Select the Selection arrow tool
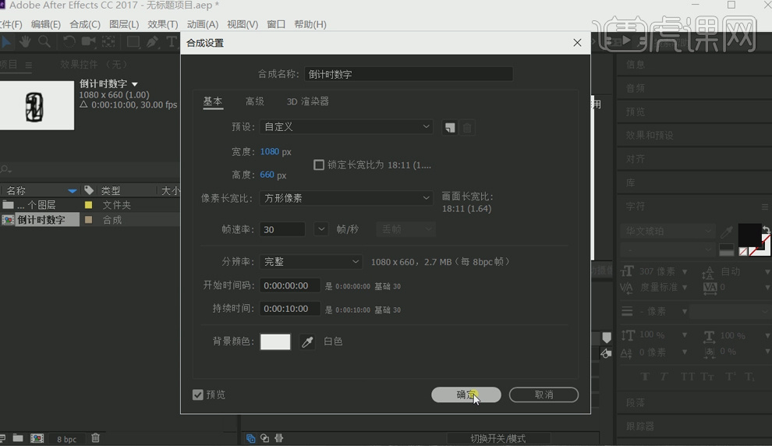 (6, 42)
